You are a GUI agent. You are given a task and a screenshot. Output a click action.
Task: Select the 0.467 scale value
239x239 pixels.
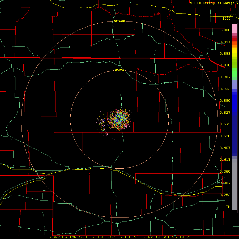(225, 148)
